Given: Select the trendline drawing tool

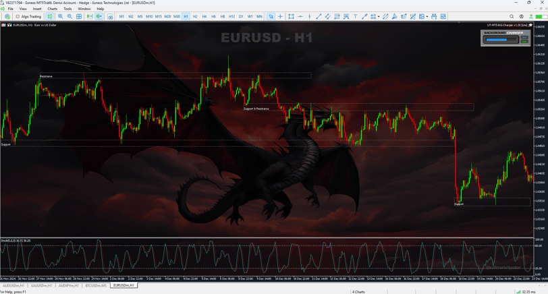Looking at the screenshot, I should pos(319,16).
